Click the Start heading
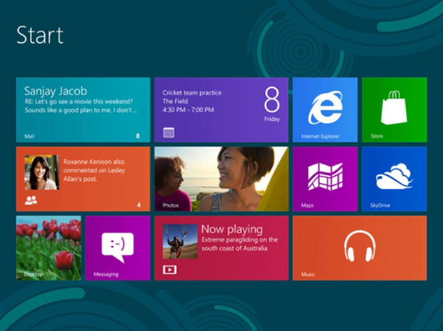Screen dimensions: 443x331 [40, 35]
